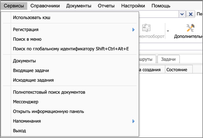
Task: Toggle the Использовать кэш option
Action: 33,18
